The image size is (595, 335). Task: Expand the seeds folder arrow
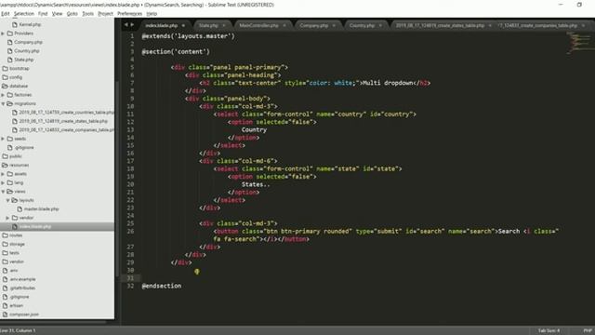[3, 139]
